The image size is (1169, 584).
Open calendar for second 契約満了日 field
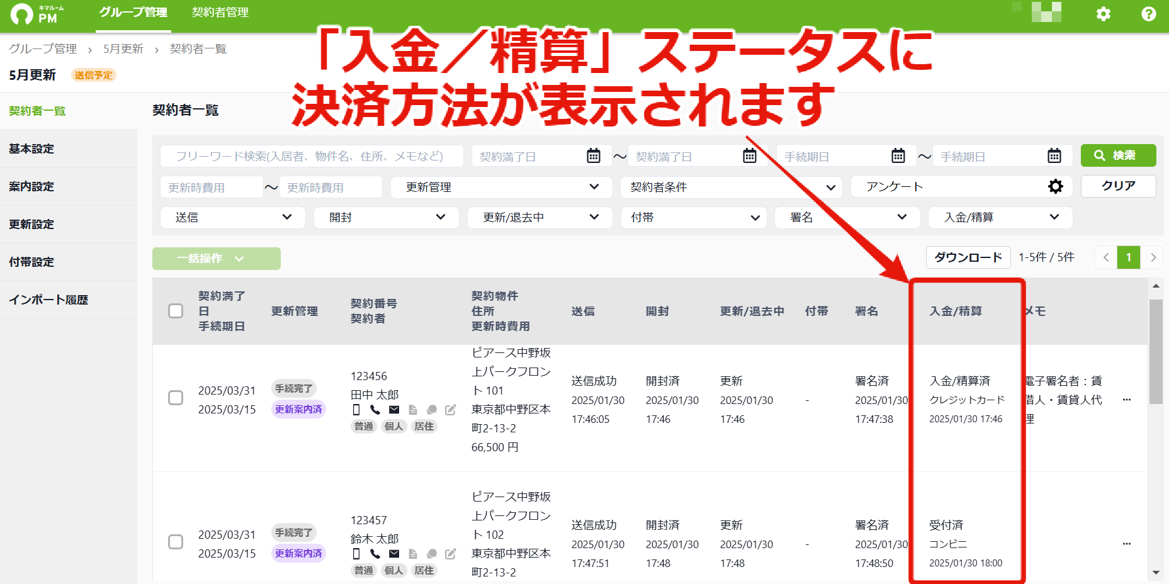749,155
